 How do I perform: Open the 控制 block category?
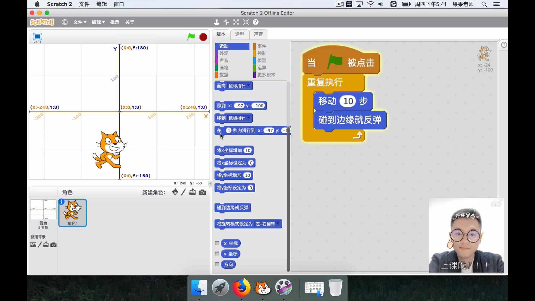[x=262, y=53]
